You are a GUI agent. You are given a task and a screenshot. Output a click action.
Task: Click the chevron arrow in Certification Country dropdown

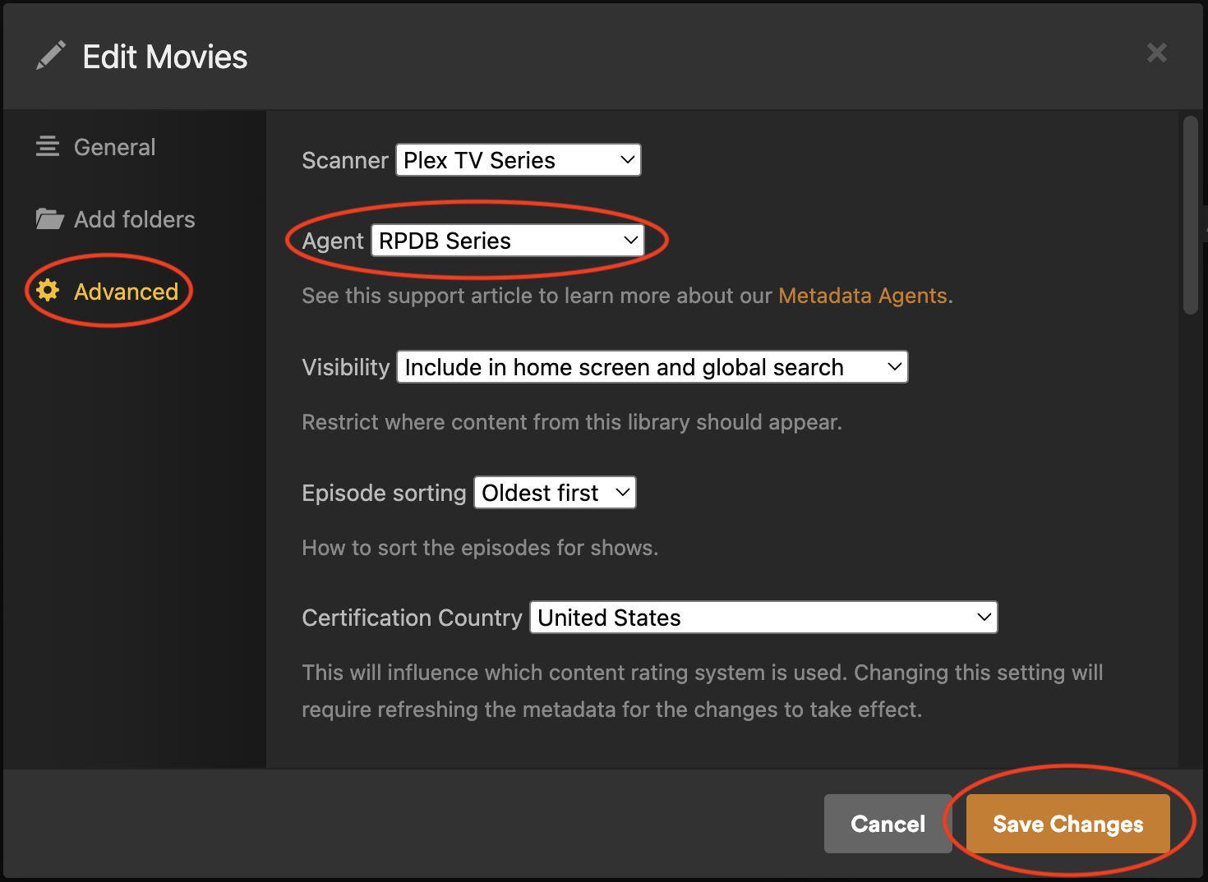tap(984, 618)
